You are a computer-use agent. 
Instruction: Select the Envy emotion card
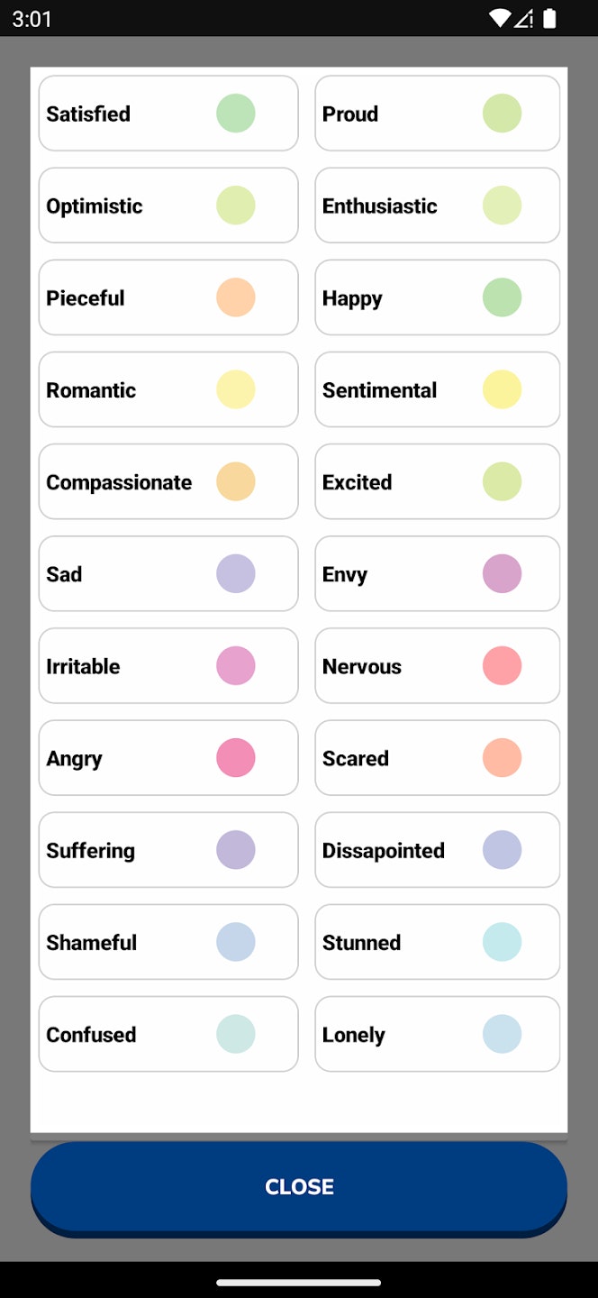click(x=438, y=573)
